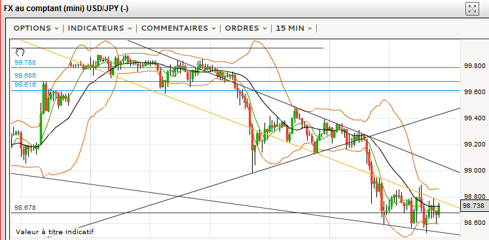Click the 99.788 blue level label
This screenshot has width=489, height=240.
coord(26,63)
